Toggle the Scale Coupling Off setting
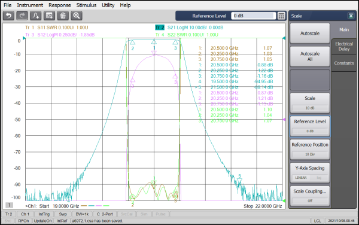The width and height of the screenshot is (359, 225). point(310,200)
